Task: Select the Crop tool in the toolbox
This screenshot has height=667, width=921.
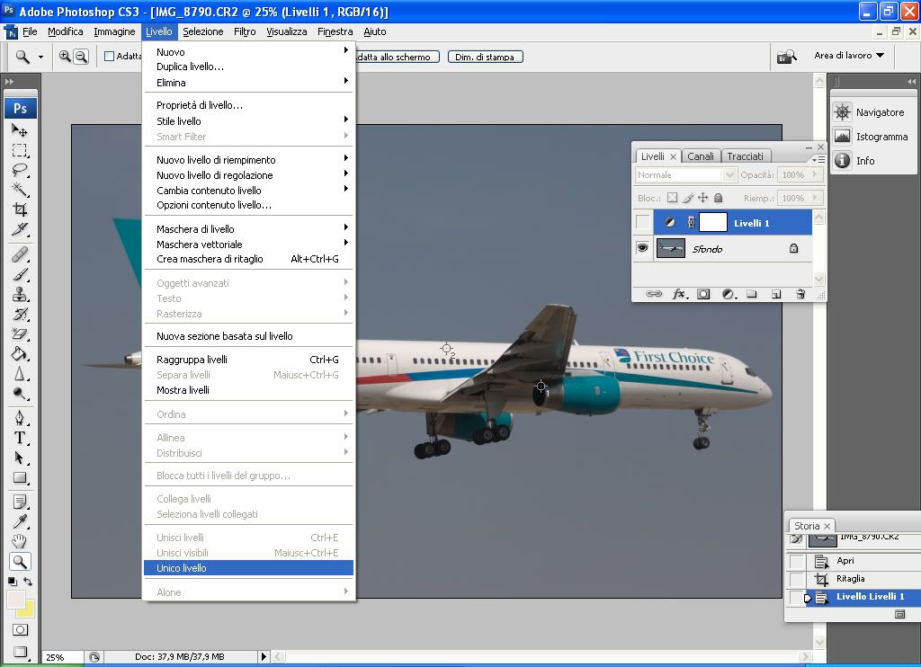Action: point(20,209)
